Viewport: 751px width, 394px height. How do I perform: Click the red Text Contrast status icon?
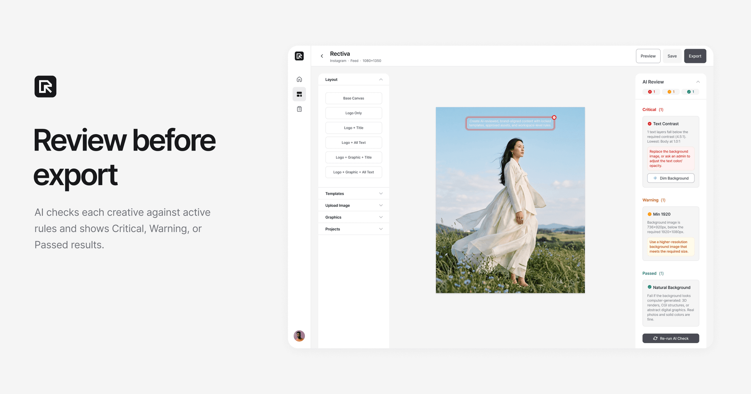[649, 124]
